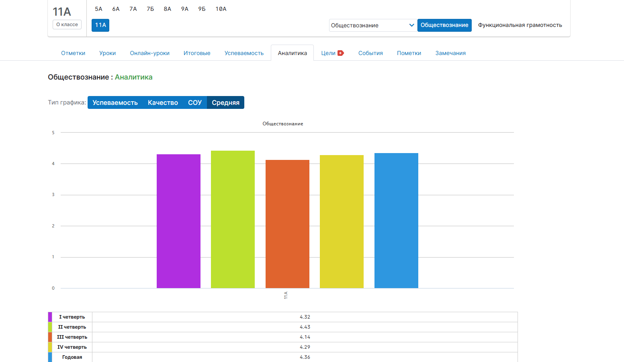Click the orange III четверть bar
The image size is (624, 362).
point(287,224)
